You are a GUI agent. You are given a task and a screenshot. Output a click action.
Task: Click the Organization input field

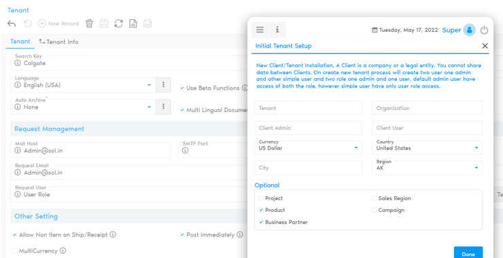427,108
